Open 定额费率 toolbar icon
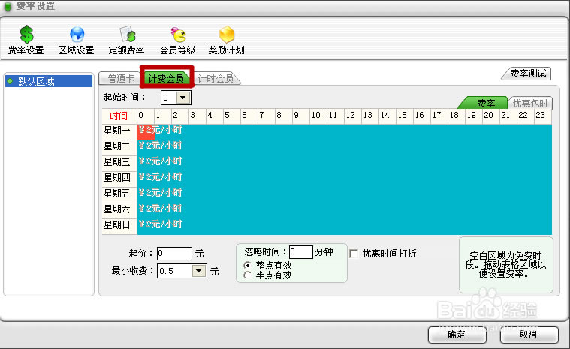 (x=127, y=35)
